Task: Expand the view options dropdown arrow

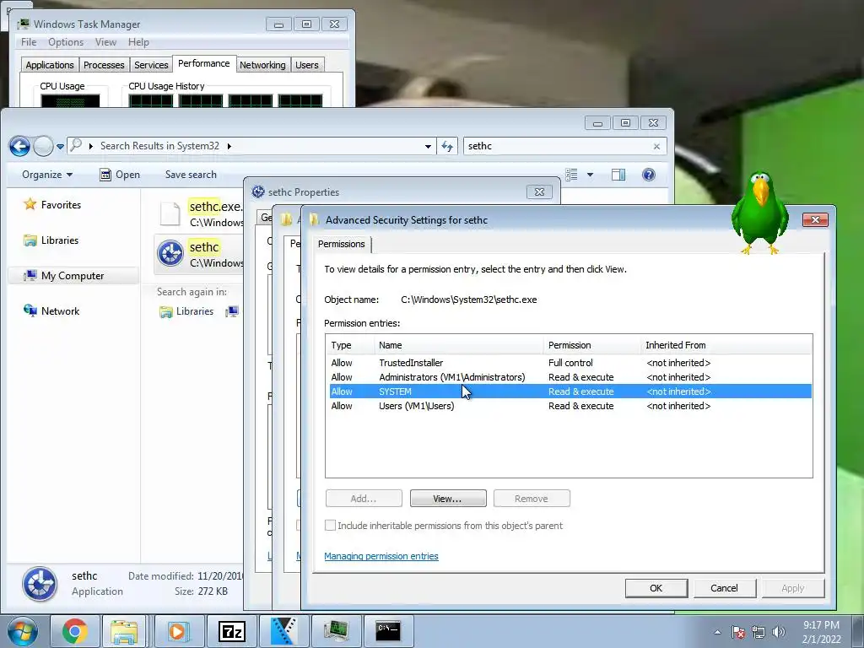Action: 590,175
